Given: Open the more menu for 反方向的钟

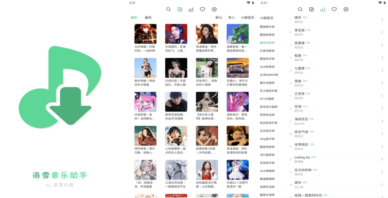Looking at the screenshot, I should [382, 172].
